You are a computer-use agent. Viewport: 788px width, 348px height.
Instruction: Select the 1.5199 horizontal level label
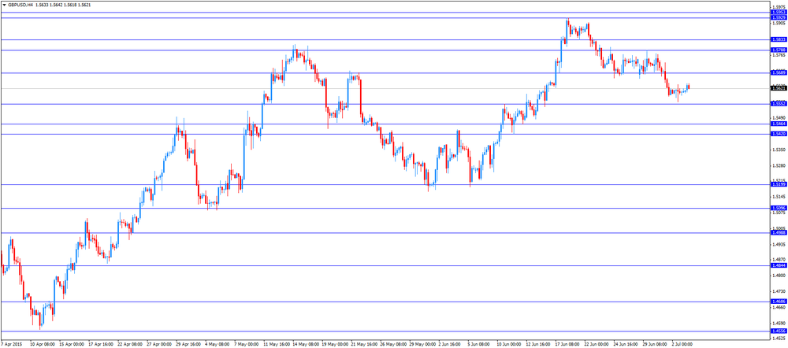[779, 184]
